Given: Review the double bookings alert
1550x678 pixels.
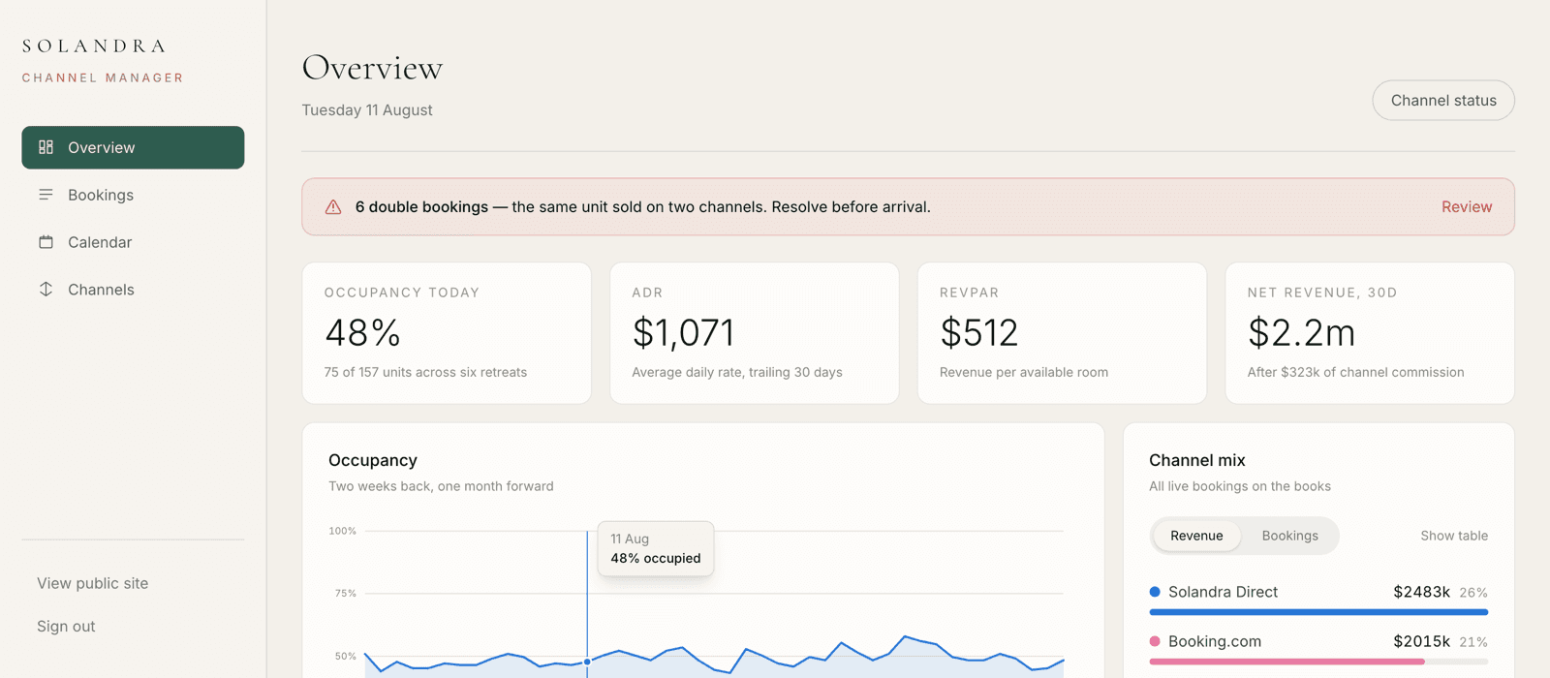Looking at the screenshot, I should [x=1467, y=207].
